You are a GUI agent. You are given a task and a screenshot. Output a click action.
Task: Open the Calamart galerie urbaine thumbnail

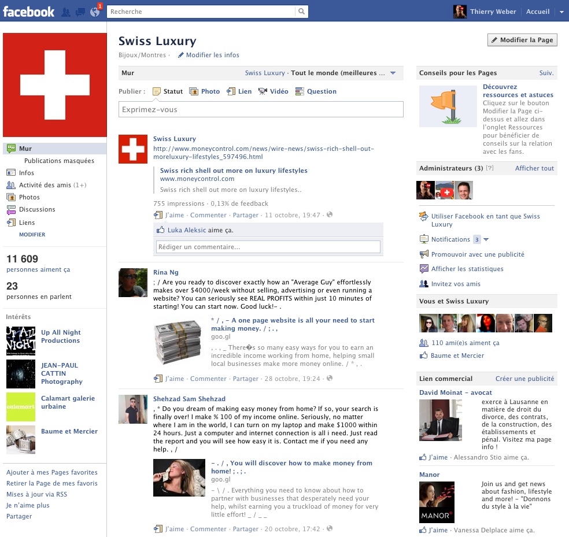(x=21, y=407)
